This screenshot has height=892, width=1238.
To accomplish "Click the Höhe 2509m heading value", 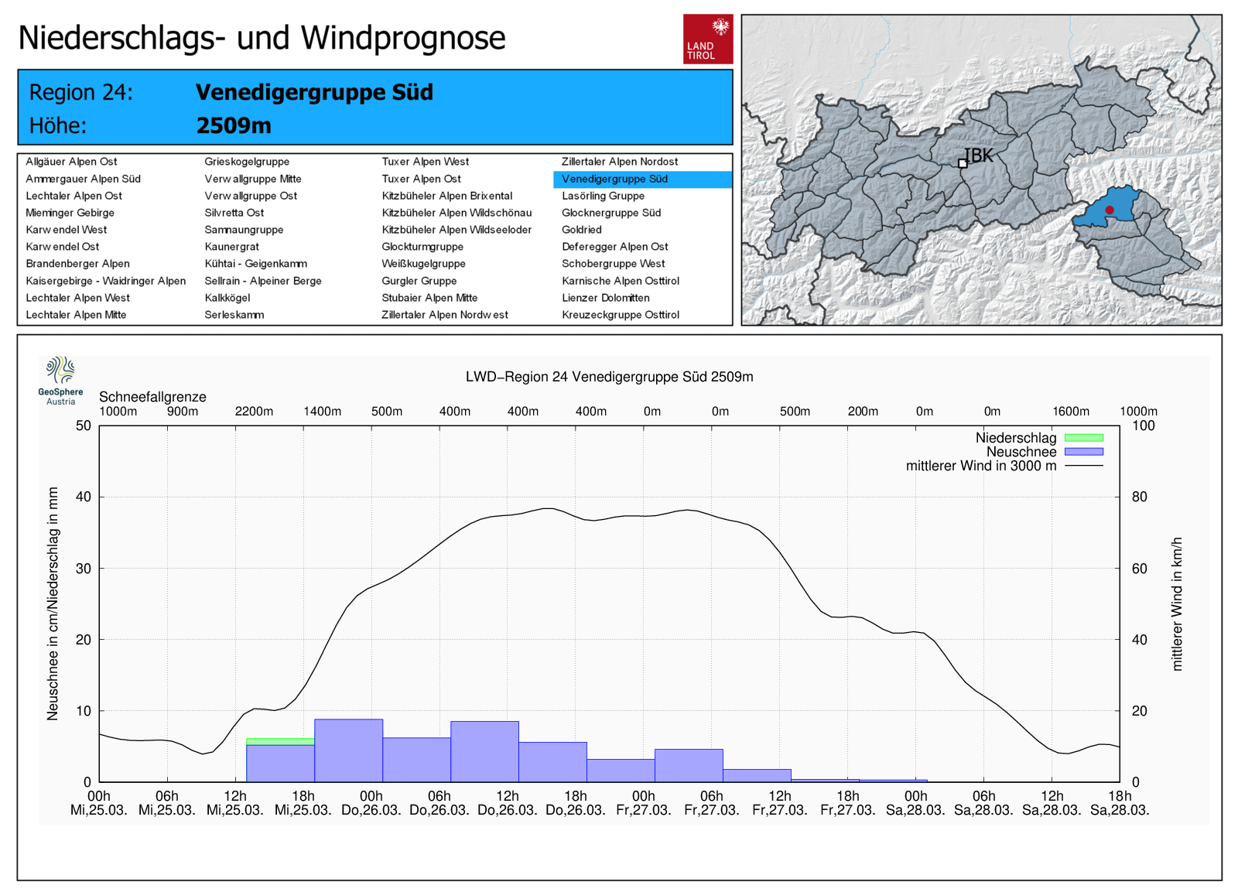I will click(234, 125).
